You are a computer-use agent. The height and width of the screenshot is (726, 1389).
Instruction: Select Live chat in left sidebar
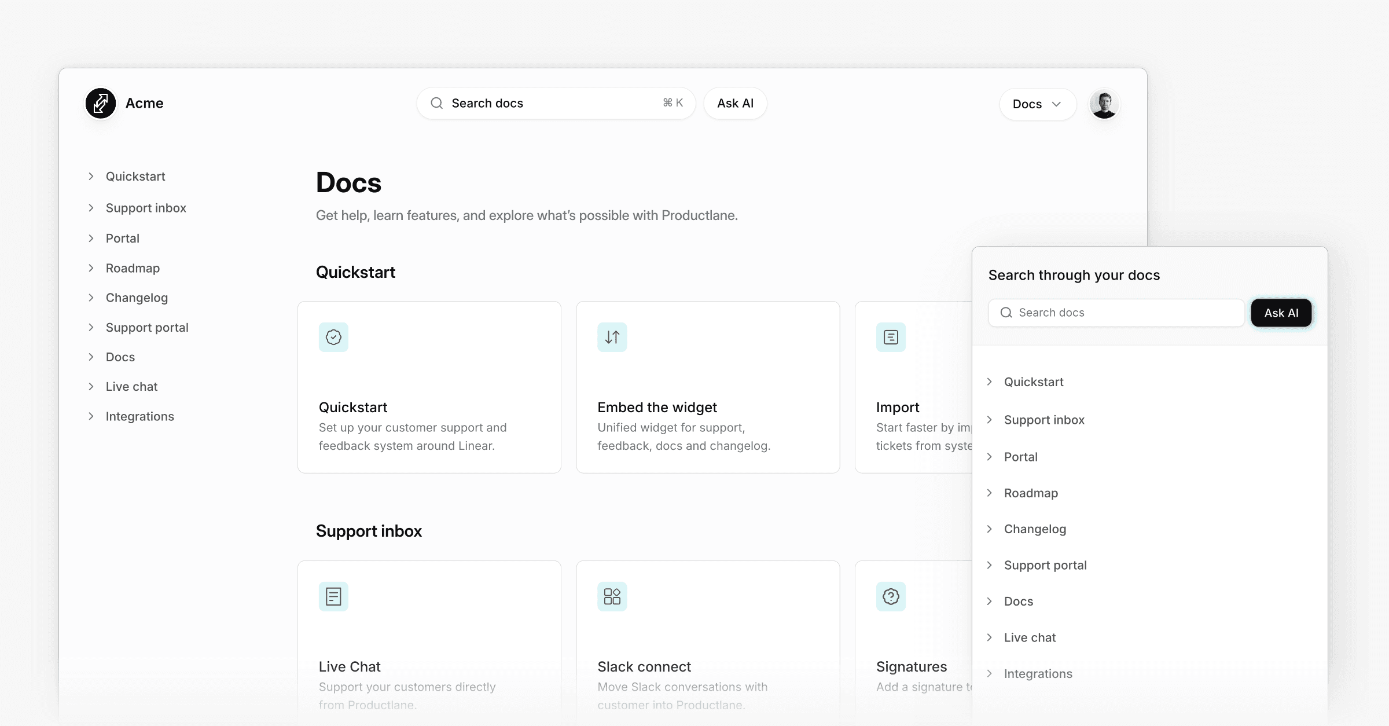[131, 387]
